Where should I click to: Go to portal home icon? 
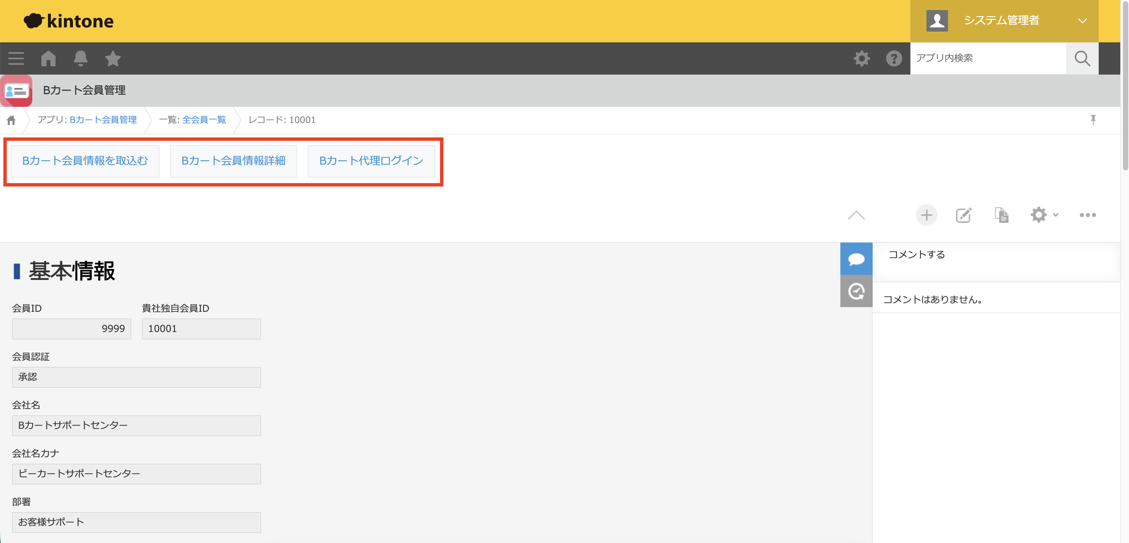[x=49, y=58]
